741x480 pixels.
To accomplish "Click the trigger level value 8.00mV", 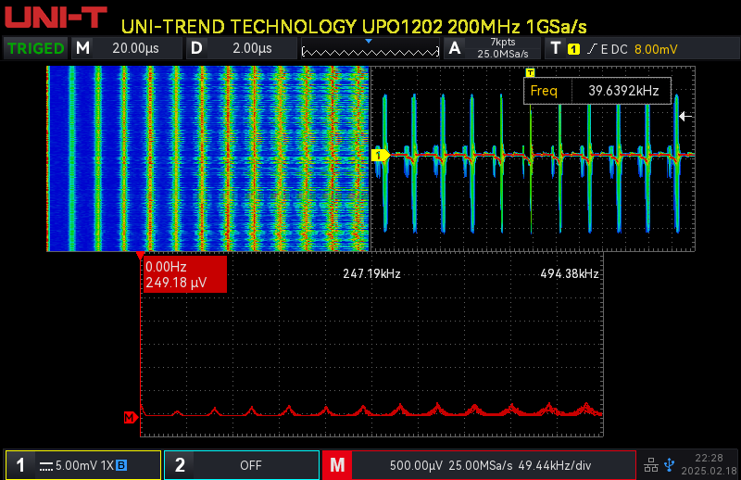I will tap(656, 49).
